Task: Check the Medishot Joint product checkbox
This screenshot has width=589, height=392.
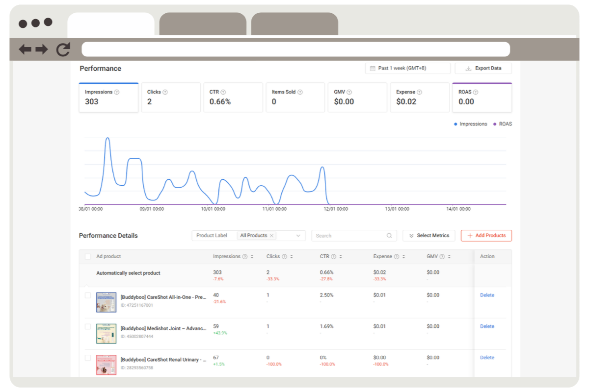Action: pyautogui.click(x=88, y=327)
